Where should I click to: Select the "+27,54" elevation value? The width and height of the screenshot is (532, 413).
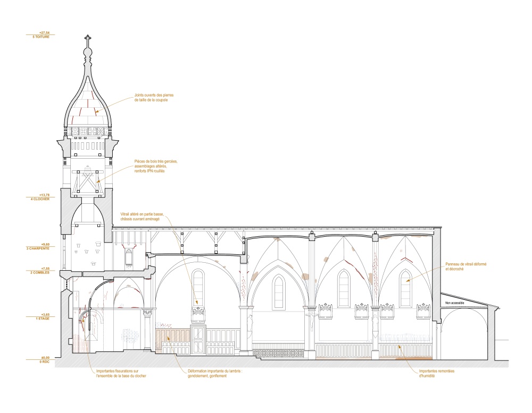(x=45, y=33)
